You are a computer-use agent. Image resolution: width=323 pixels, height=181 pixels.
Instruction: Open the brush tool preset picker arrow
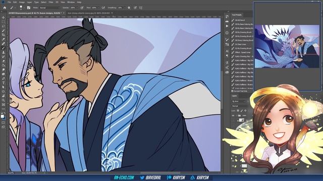click(15, 8)
